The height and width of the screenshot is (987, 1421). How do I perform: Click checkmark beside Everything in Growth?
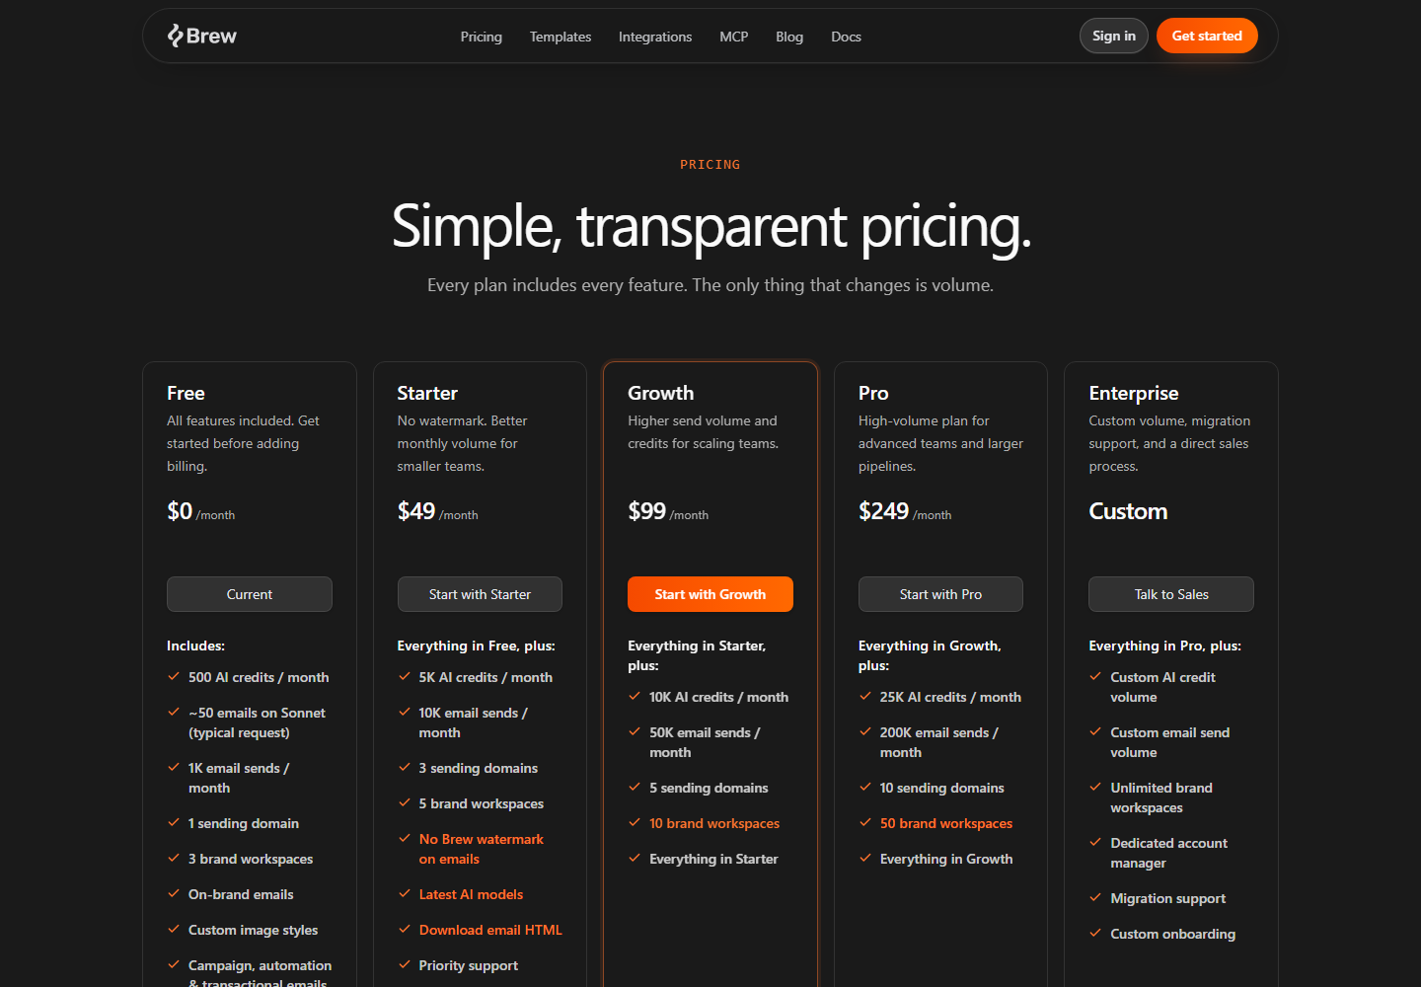(x=865, y=859)
